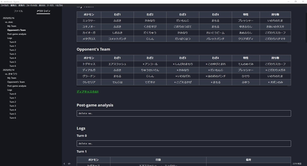Click the Typora app icon in title bar
This screenshot has height=166, width=307.
[x=2, y=2]
